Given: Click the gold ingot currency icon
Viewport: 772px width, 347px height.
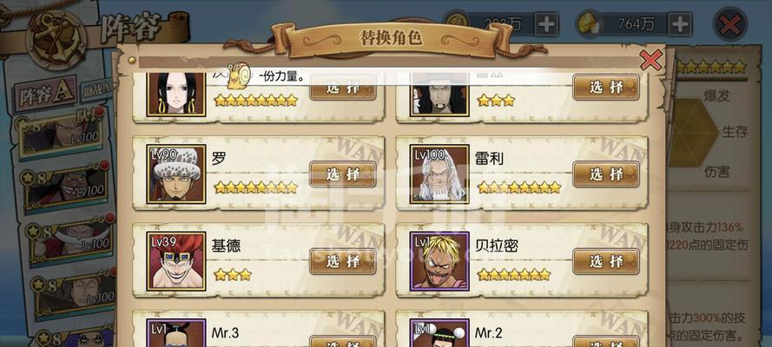Looking at the screenshot, I should pyautogui.click(x=587, y=24).
